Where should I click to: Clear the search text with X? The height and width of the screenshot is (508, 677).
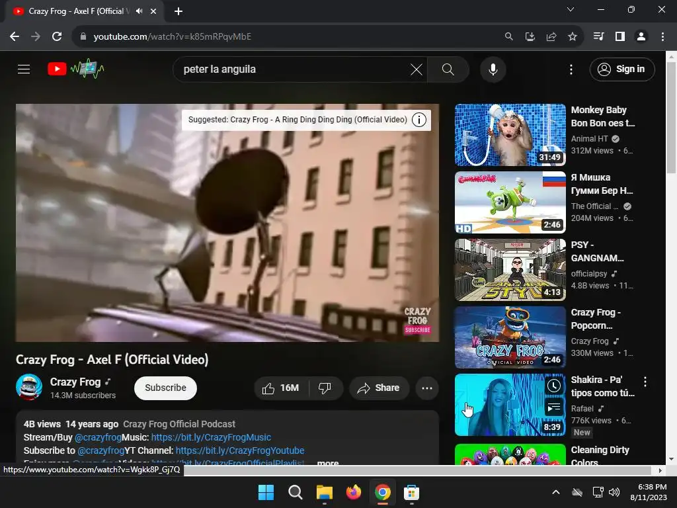tap(417, 69)
